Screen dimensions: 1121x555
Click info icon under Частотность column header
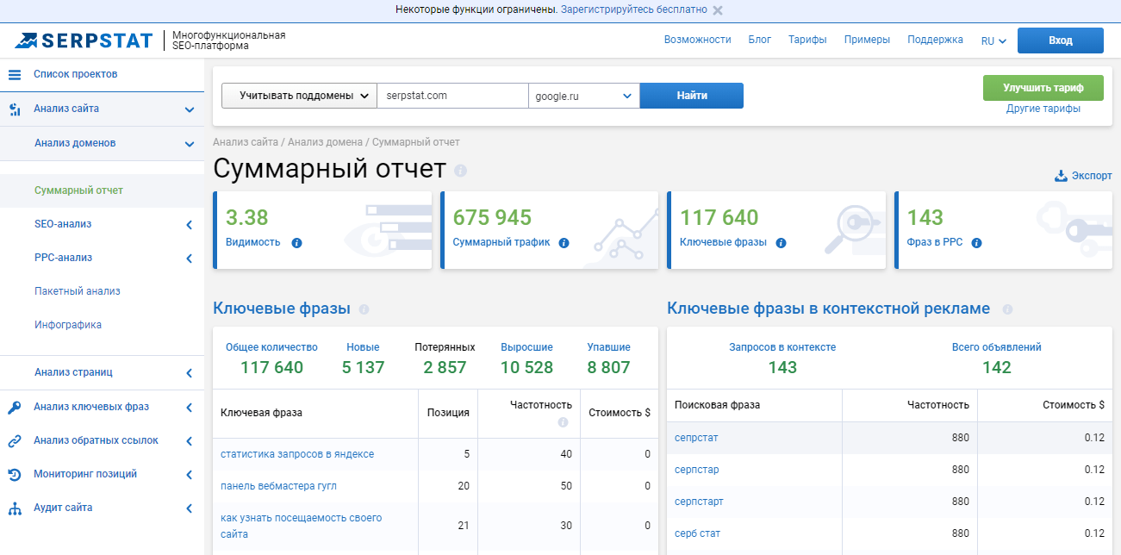click(563, 422)
